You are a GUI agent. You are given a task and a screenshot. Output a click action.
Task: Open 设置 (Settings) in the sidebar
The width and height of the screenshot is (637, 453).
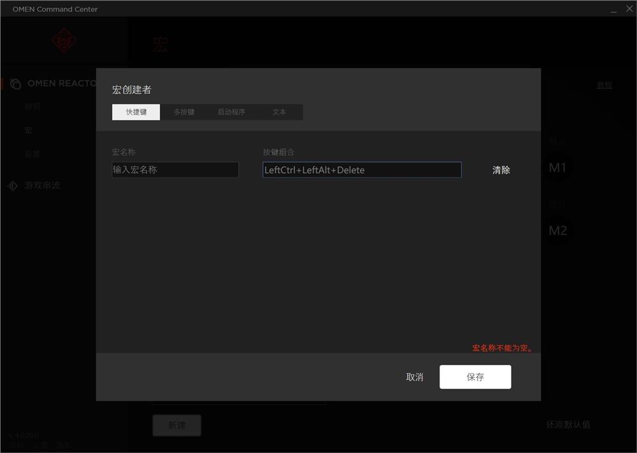tap(32, 153)
